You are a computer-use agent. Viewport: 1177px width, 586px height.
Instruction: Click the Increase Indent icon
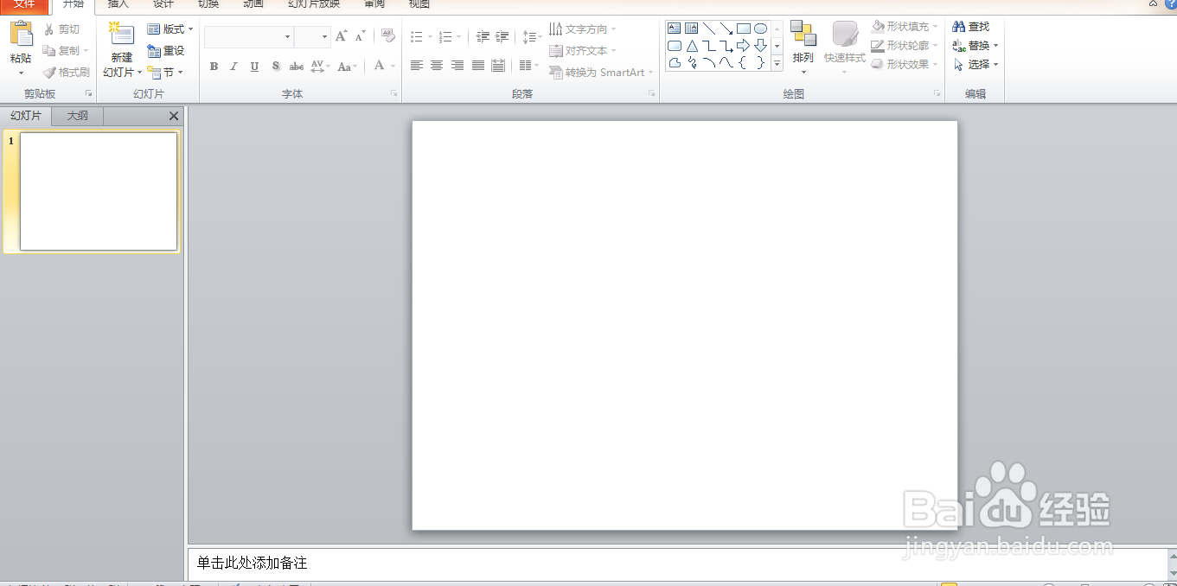502,36
